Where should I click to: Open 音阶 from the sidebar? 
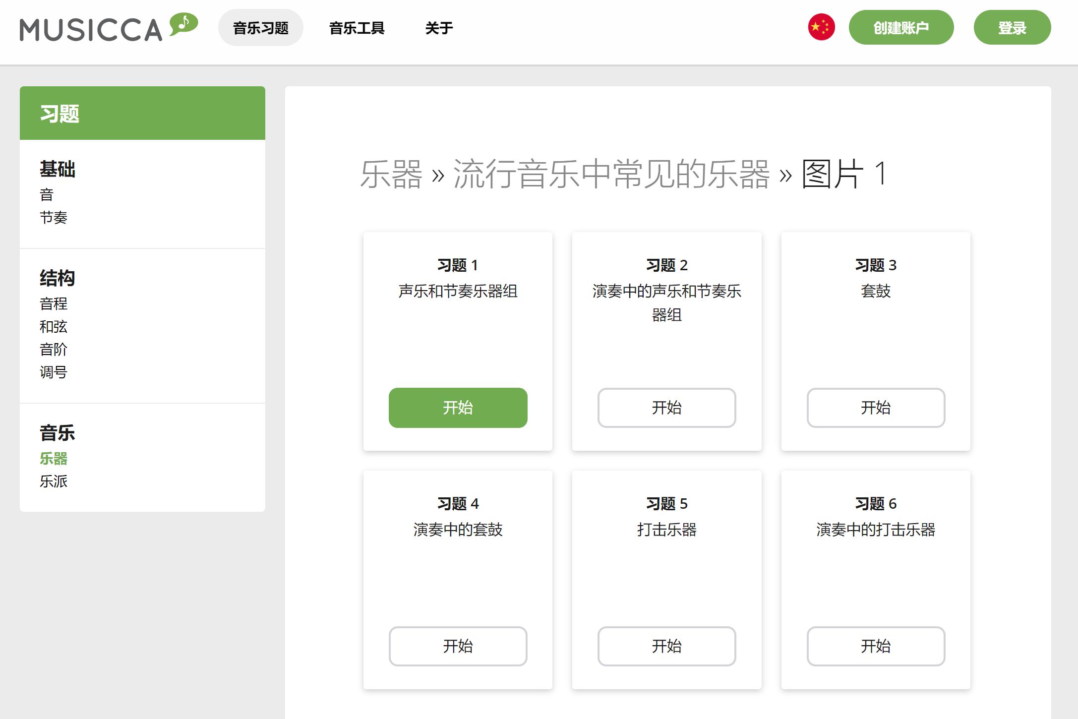click(x=54, y=350)
